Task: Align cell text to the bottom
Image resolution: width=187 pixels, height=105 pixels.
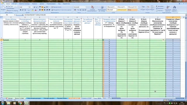Action: (x=44, y=7)
